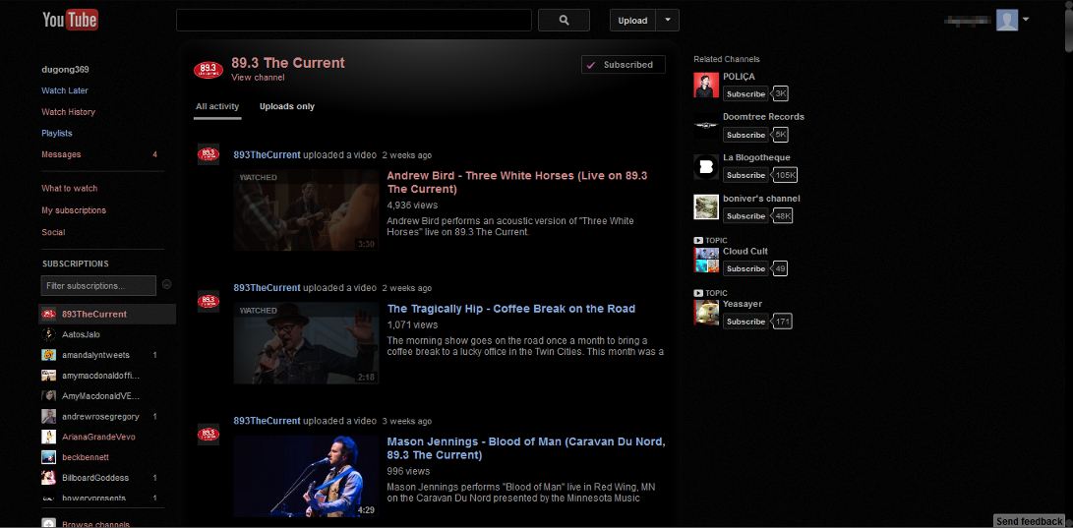Click Yeasayer topic thumbnail
1073x528 pixels.
[706, 313]
